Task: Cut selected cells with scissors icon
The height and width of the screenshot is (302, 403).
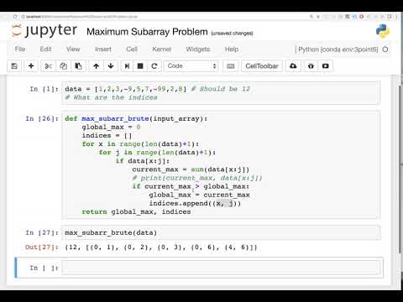Action: pos(48,66)
